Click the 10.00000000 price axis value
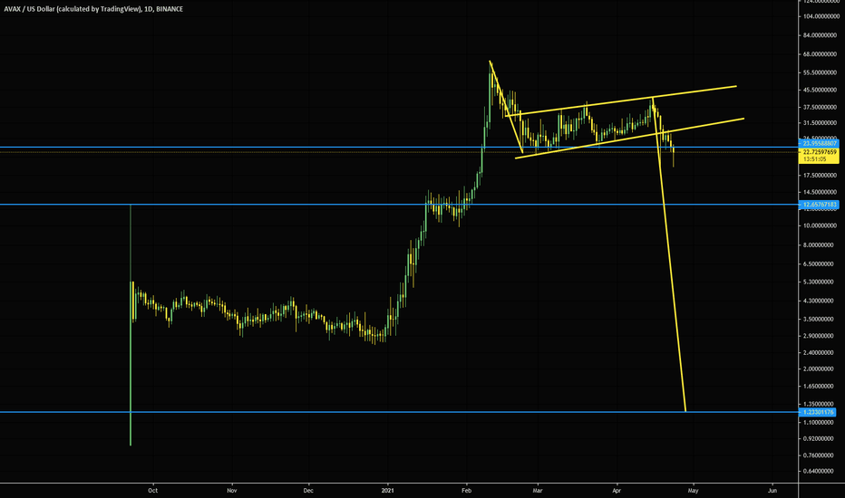 click(820, 225)
